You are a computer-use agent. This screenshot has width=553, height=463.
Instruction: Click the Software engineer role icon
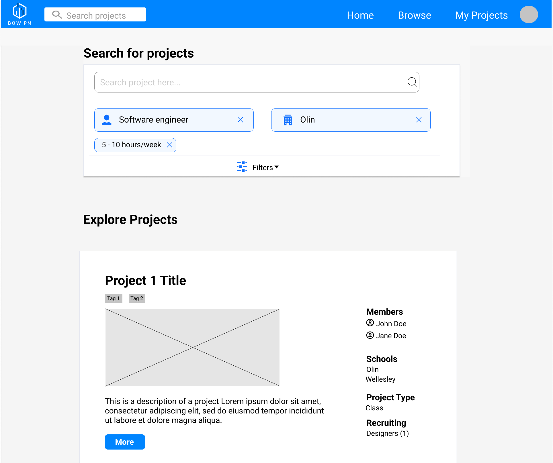pyautogui.click(x=107, y=120)
